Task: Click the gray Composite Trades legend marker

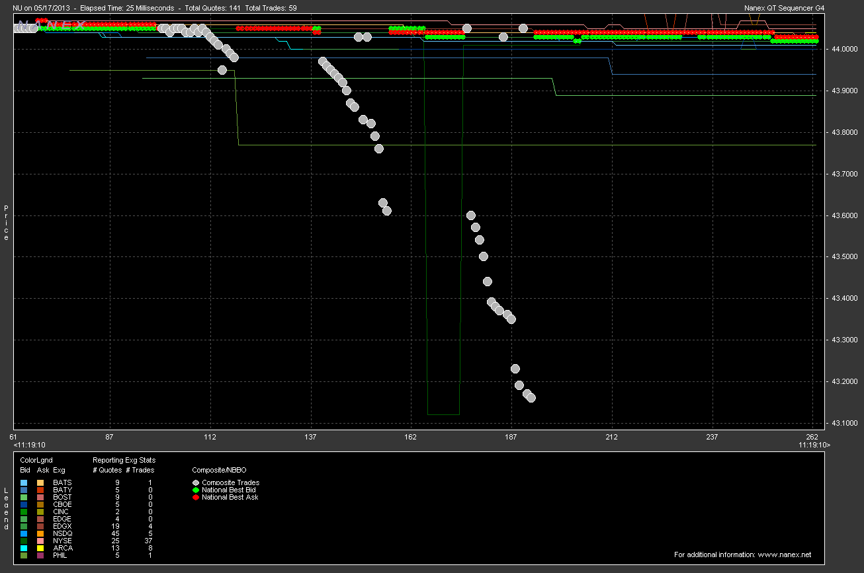Action: (196, 483)
